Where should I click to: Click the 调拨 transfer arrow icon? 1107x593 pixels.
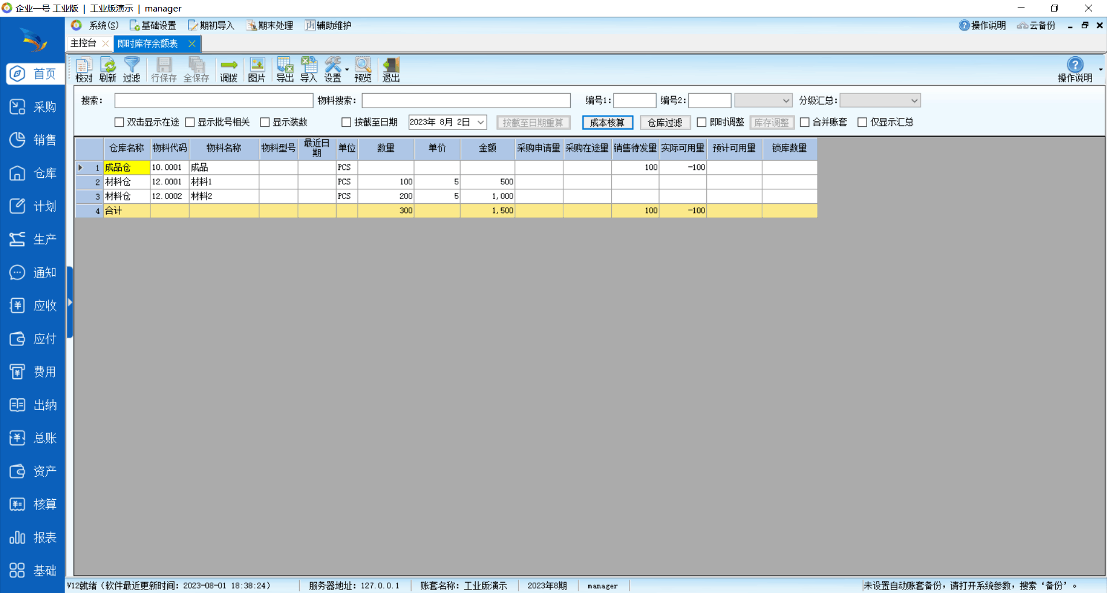(229, 70)
